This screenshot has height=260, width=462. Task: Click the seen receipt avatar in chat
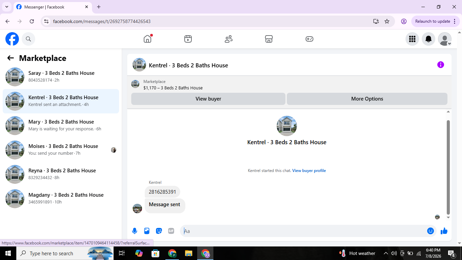(437, 217)
